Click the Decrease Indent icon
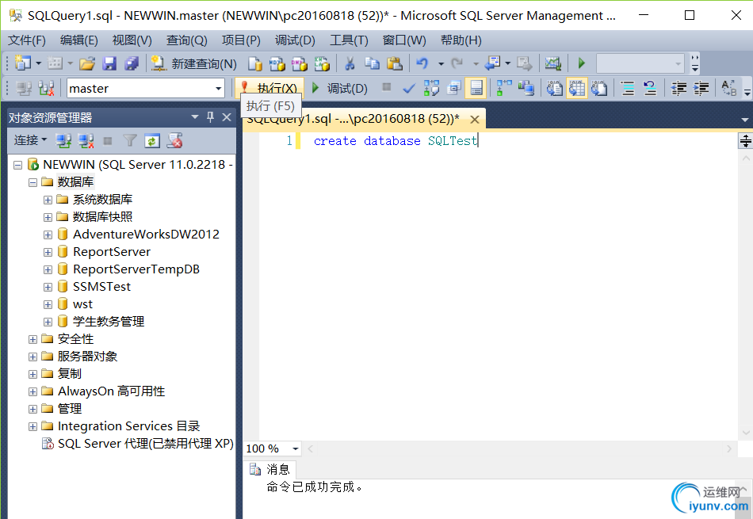Viewport: 753px width, 519px height. (678, 88)
